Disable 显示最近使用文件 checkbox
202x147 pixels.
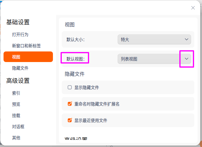coord(70,120)
